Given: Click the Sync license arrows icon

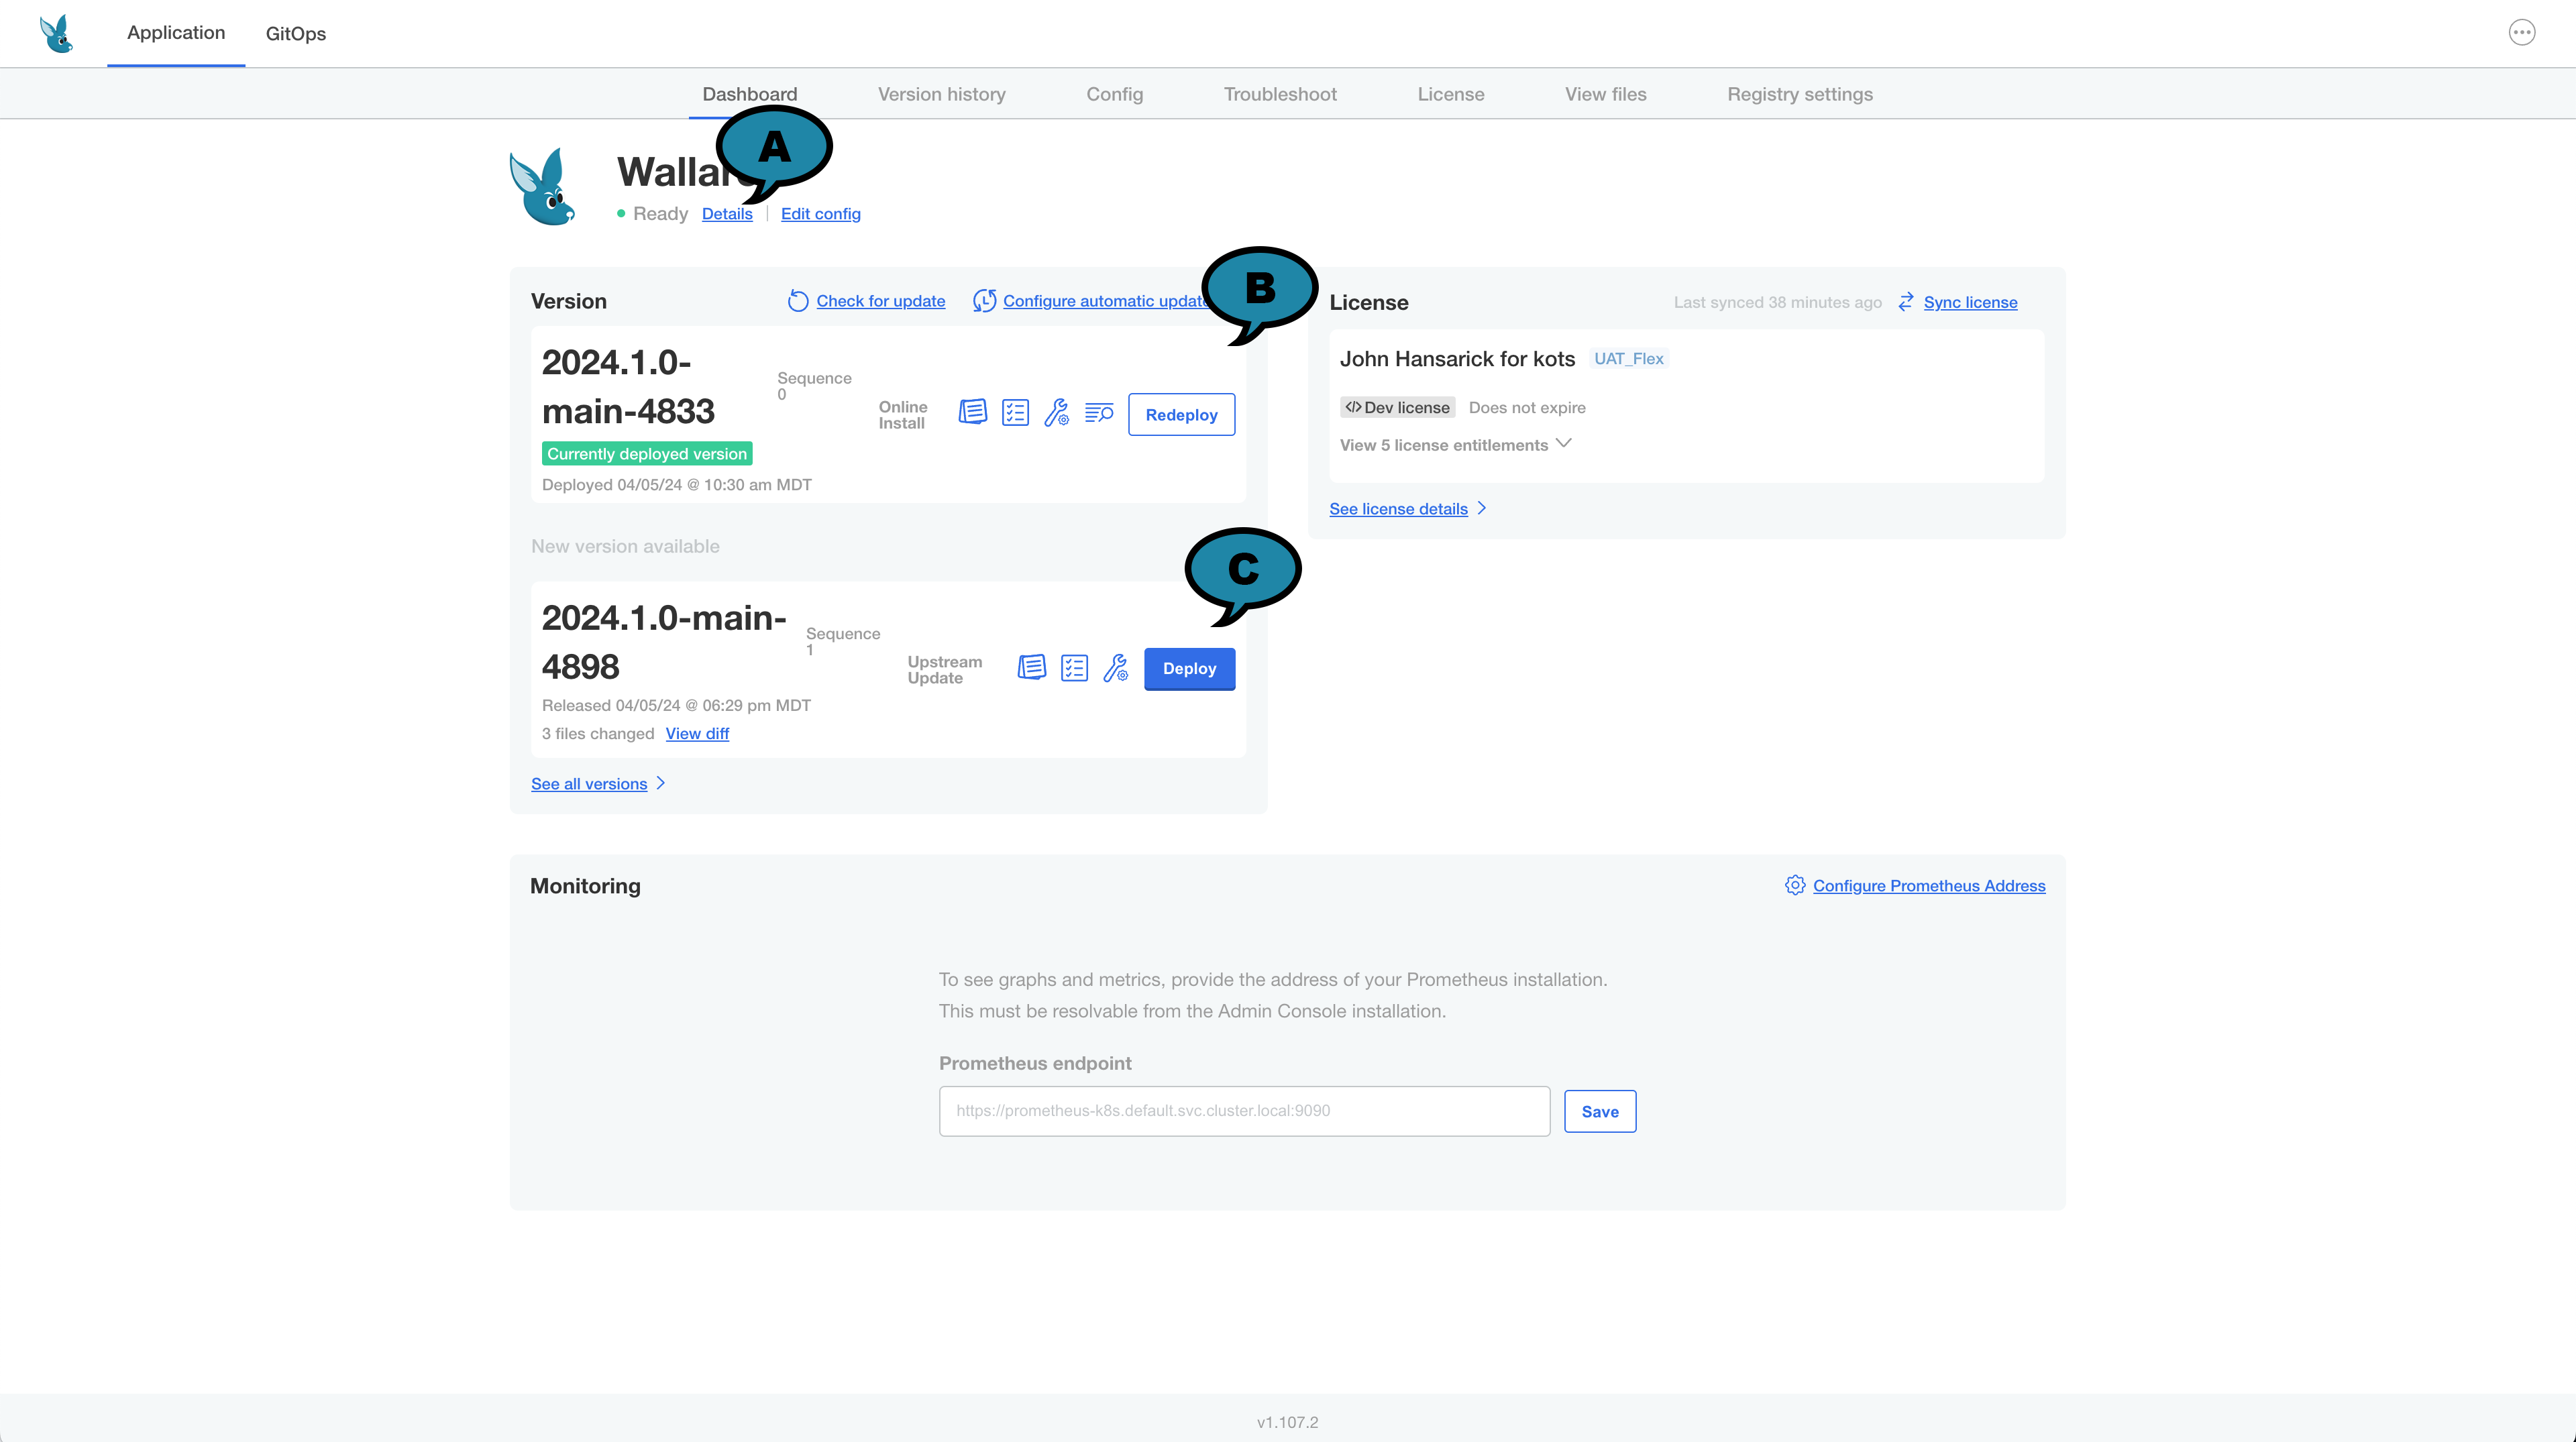Looking at the screenshot, I should [1906, 302].
